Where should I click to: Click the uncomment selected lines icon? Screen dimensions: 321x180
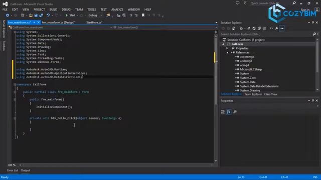tap(136, 15)
